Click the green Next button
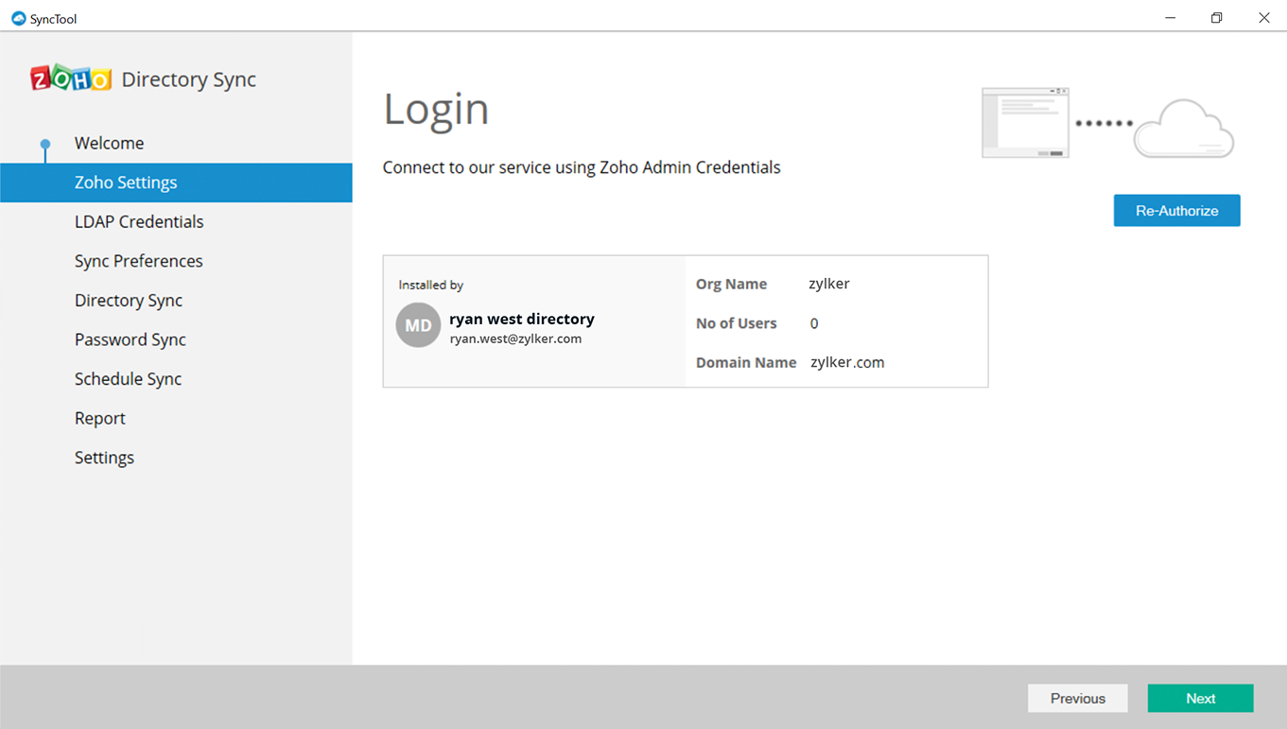The image size is (1287, 729). tap(1200, 698)
